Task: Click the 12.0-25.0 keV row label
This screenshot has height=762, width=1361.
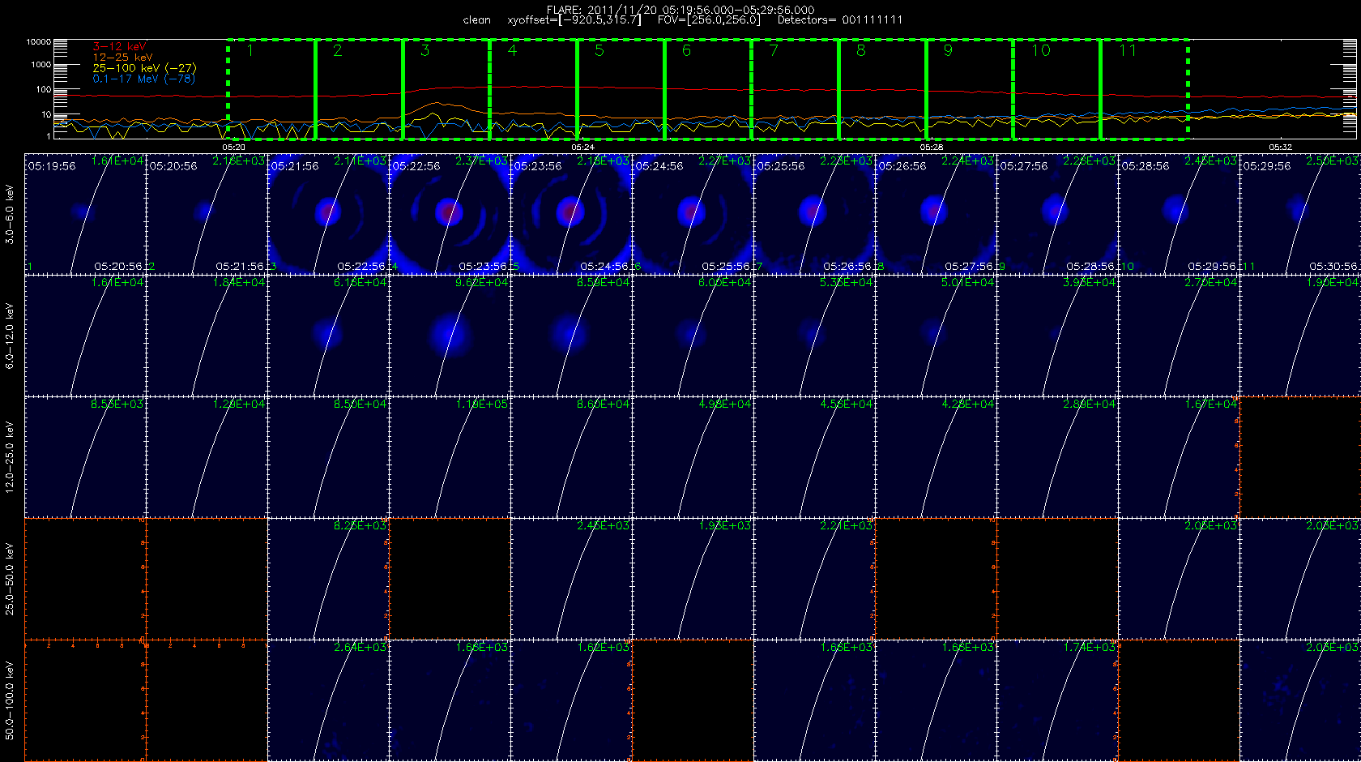Action: pos(10,457)
